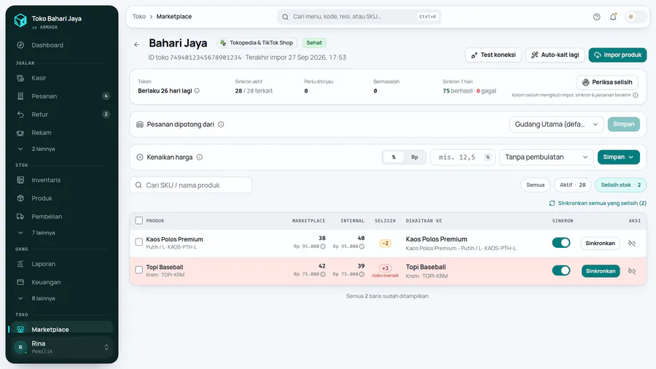Viewport: 656px width, 369px height.
Task: Expand '8 lainnya' under Uang
Action: coord(61,298)
